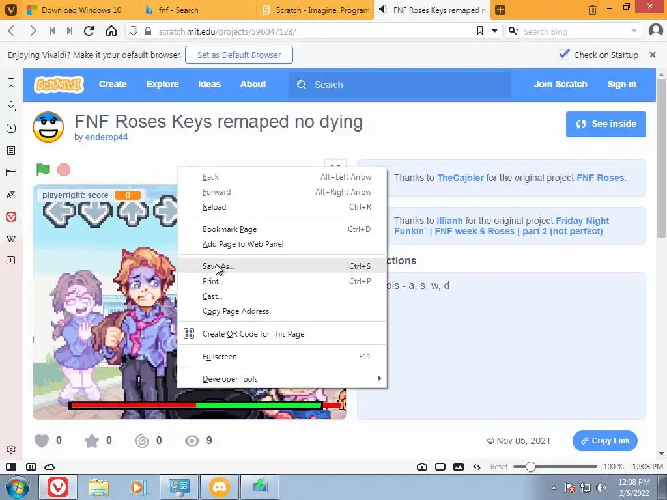This screenshot has height=500, width=667.
Task: Open the Bookmarks panel in sidebar
Action: pos(11,83)
